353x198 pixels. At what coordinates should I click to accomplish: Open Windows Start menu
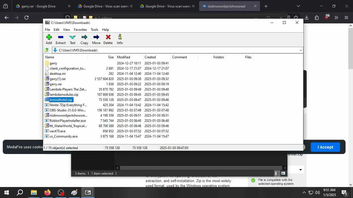7,193
